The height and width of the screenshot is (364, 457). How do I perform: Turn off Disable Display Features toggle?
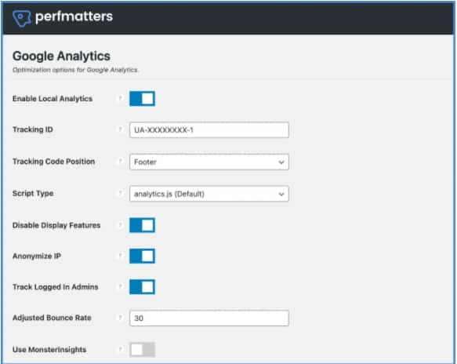pyautogui.click(x=142, y=225)
